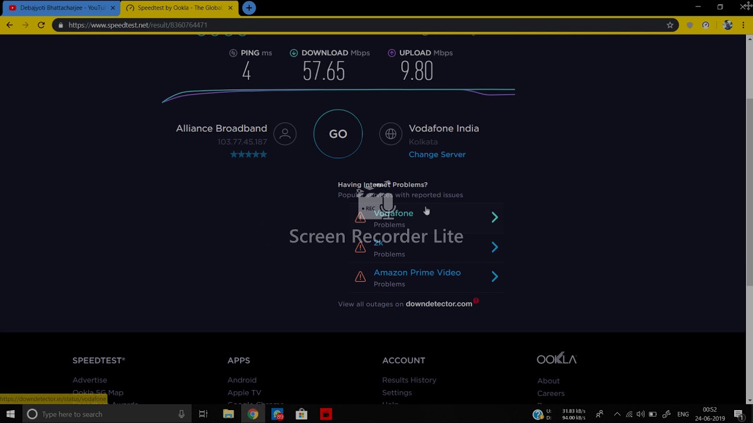Open the Action Center notifications
Image resolution: width=753 pixels, height=423 pixels.
click(739, 414)
